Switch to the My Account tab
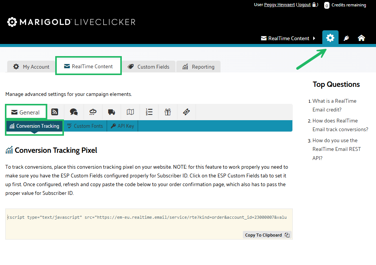 31,67
